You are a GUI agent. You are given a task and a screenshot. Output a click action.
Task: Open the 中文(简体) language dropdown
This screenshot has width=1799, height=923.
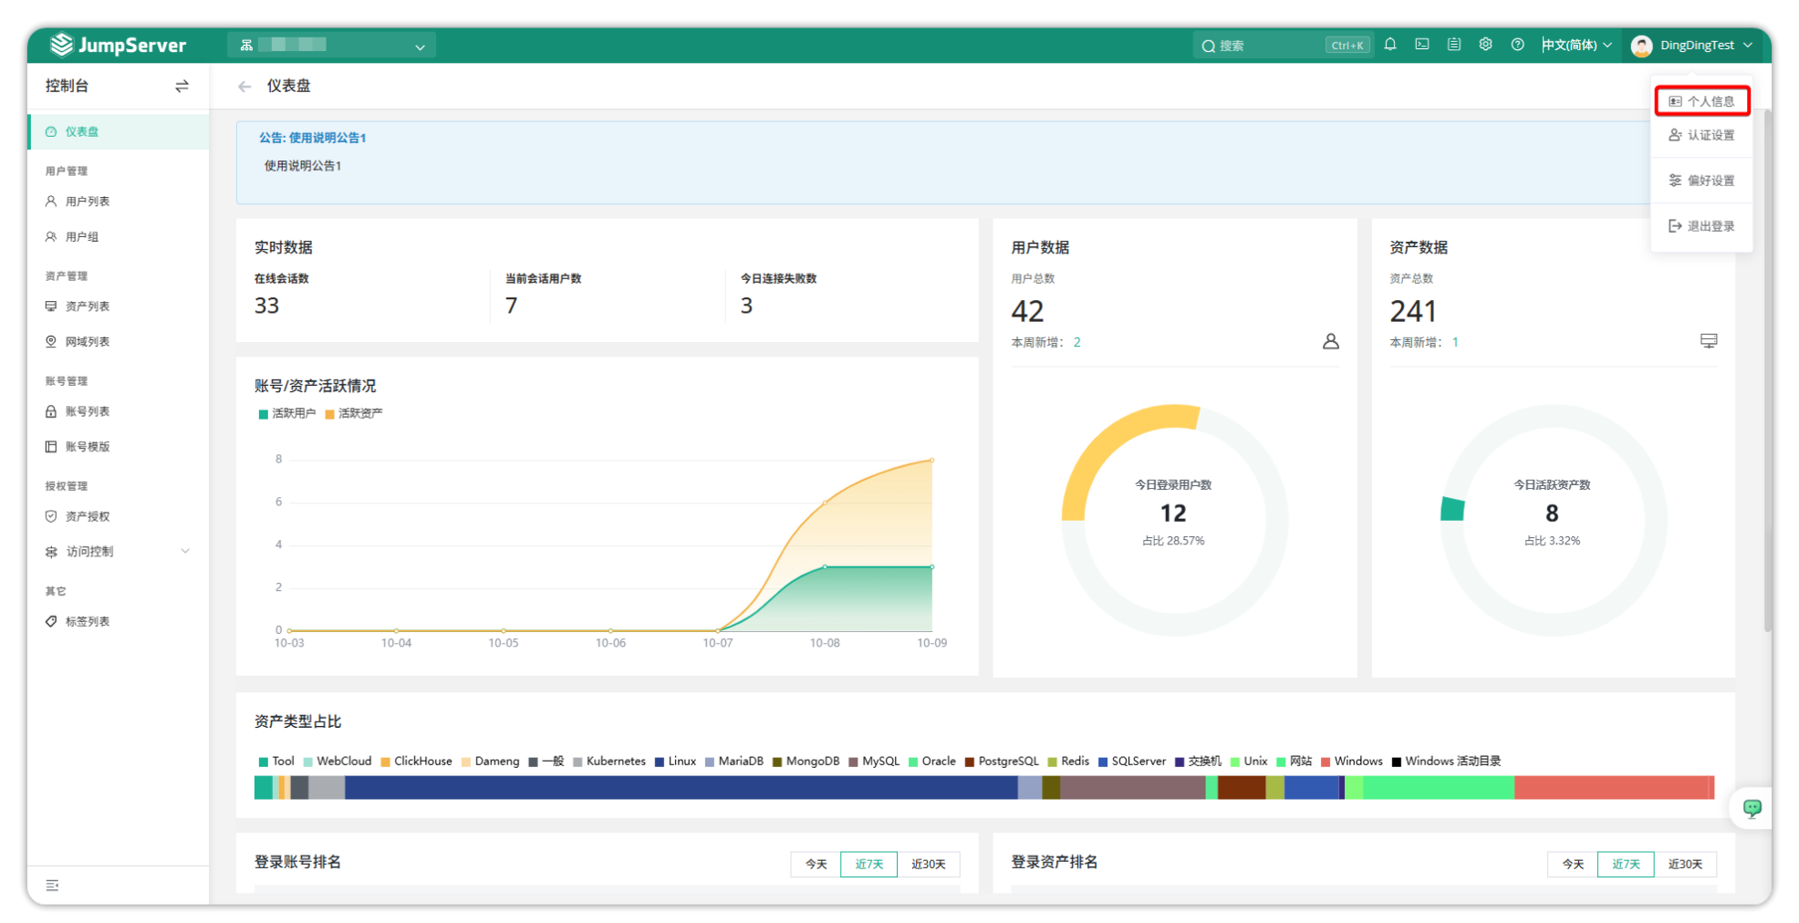click(x=1576, y=45)
